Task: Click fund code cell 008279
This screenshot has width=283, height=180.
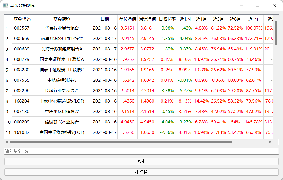Action: 22,59
